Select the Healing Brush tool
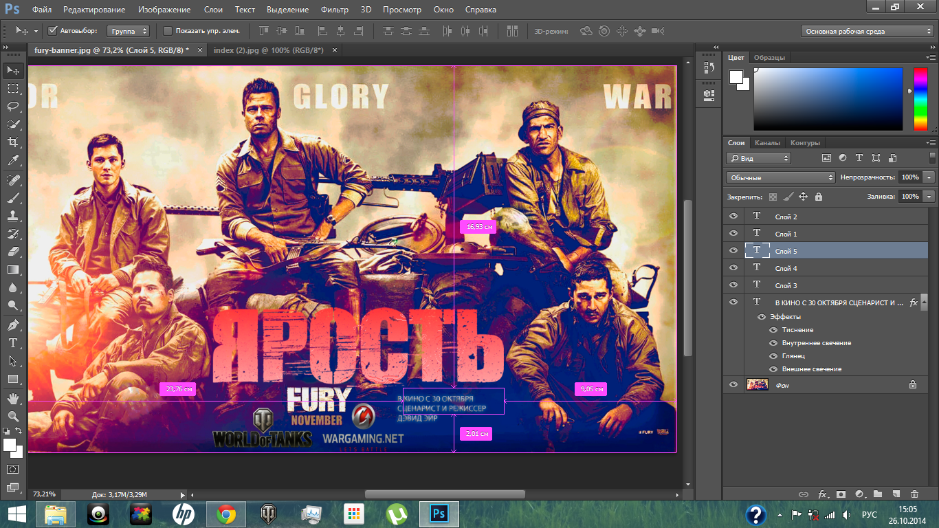The image size is (939, 528). (13, 179)
